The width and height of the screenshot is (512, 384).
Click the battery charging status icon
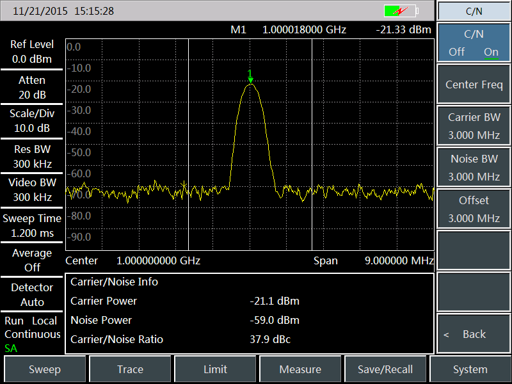[401, 11]
